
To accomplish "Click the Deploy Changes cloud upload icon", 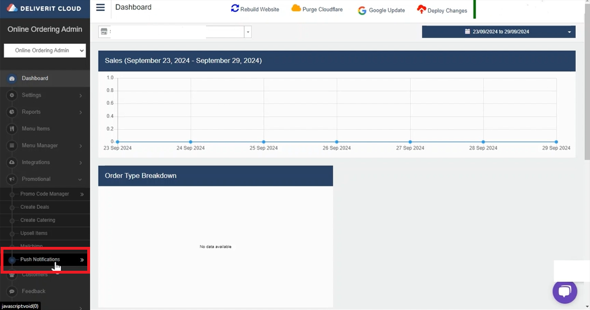I will coord(421,9).
